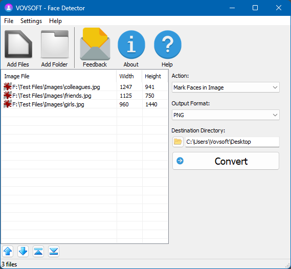Click height value 941
The height and width of the screenshot is (269, 291).
coord(149,87)
